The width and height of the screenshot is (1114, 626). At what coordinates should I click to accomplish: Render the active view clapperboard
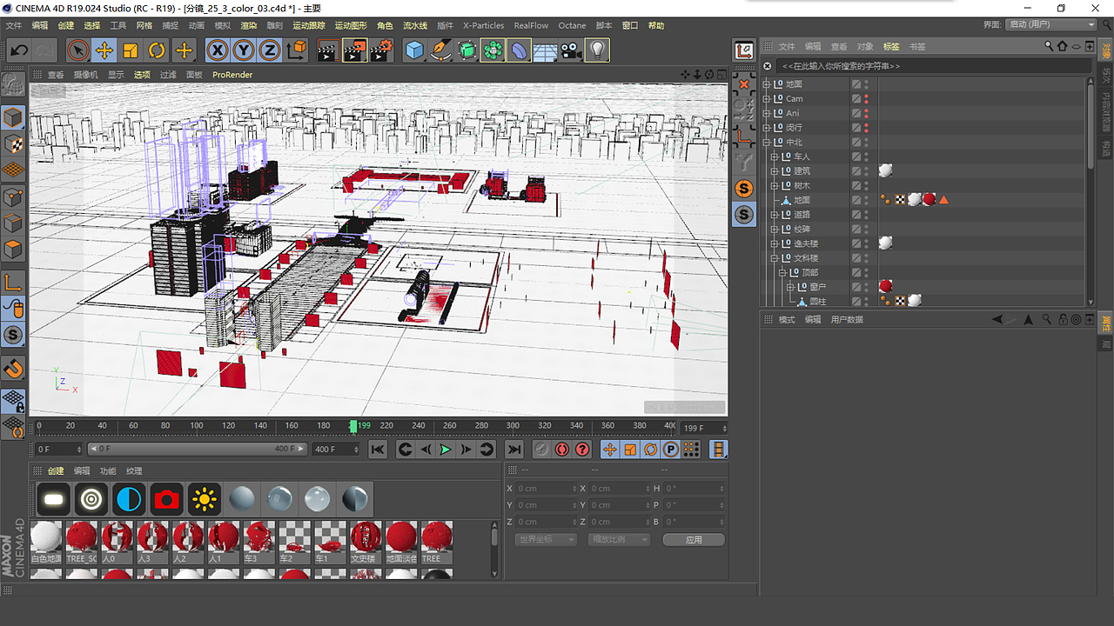[x=328, y=50]
